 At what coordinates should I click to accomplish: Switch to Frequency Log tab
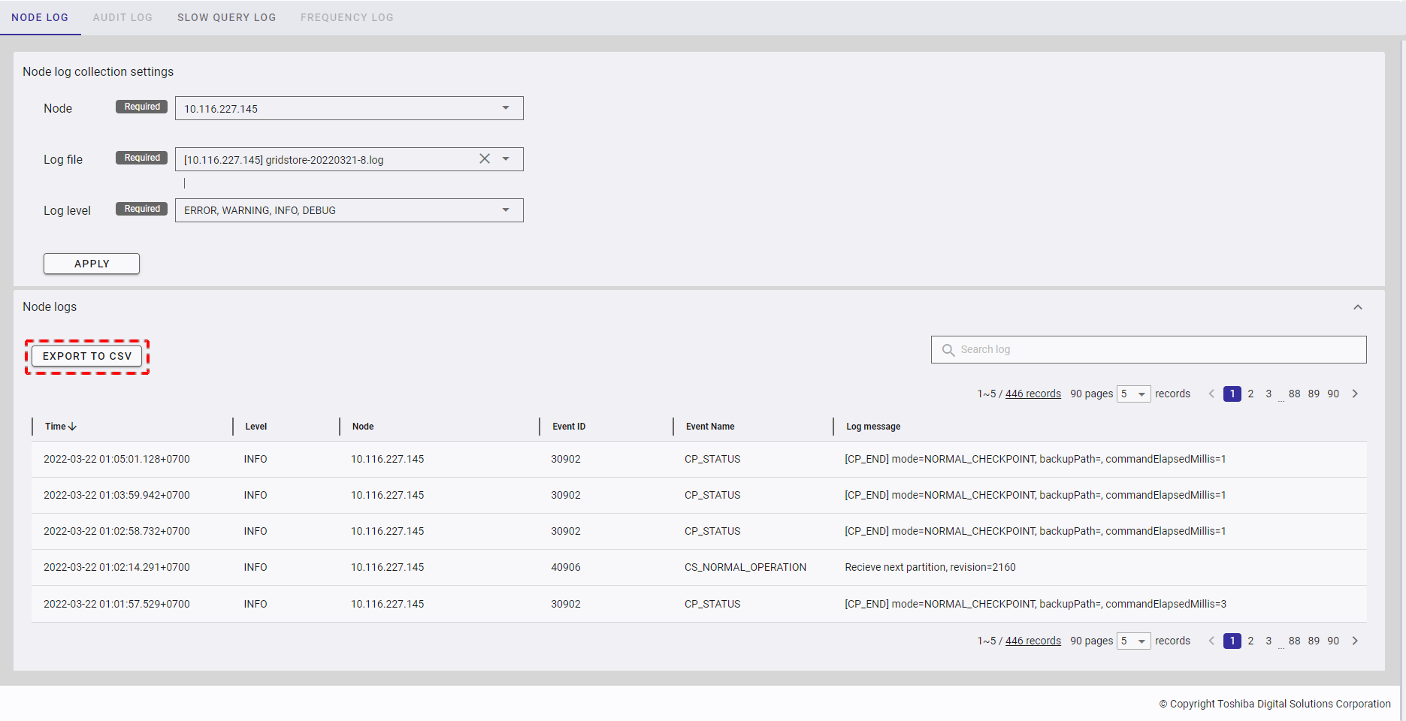point(346,17)
